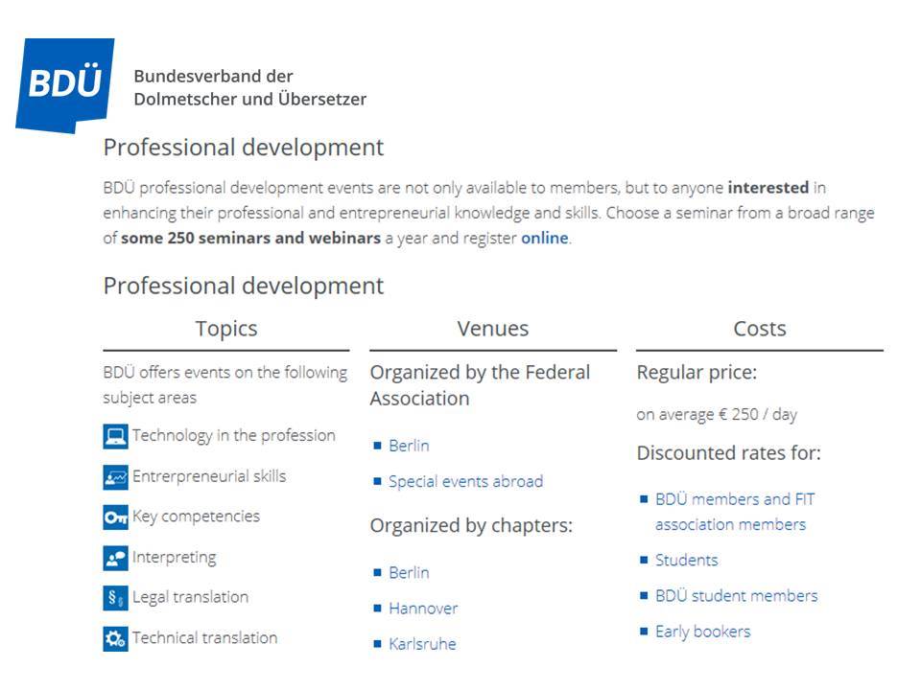921x690 pixels.
Task: Open the Karlsruhe chapter link
Action: click(x=422, y=644)
